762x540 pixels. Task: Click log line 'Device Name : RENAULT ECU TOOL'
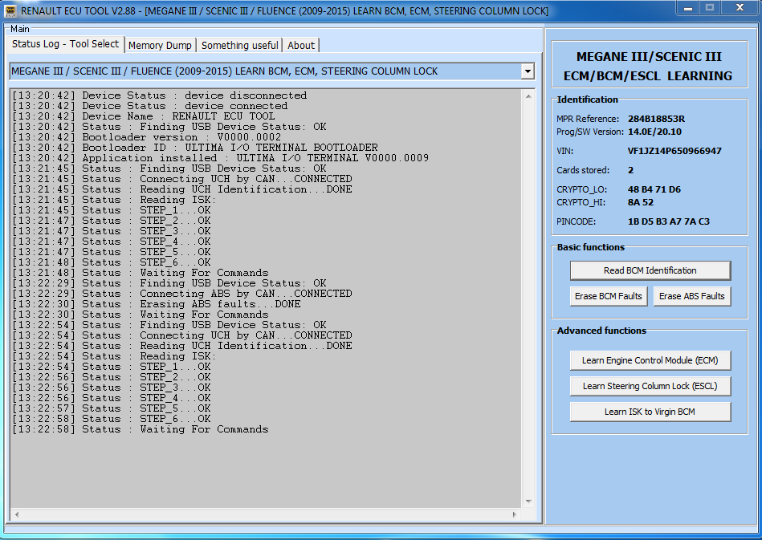144,116
